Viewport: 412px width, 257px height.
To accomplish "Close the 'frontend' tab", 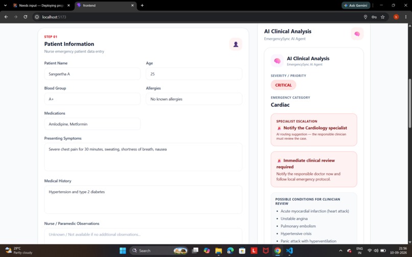I will point(132,5).
